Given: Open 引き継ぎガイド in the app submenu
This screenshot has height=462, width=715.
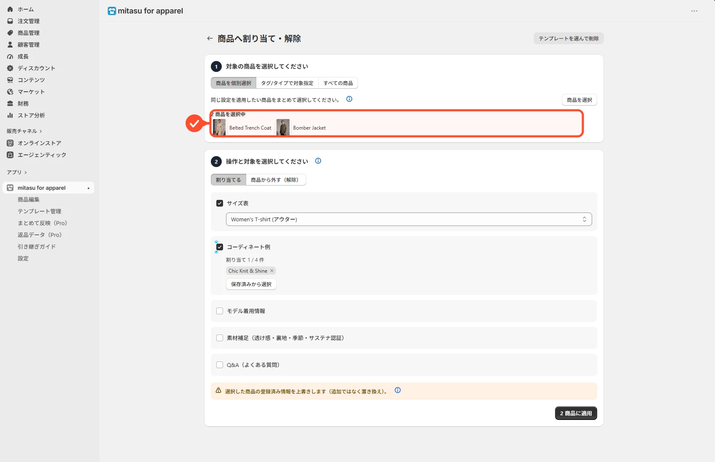Looking at the screenshot, I should (x=37, y=247).
